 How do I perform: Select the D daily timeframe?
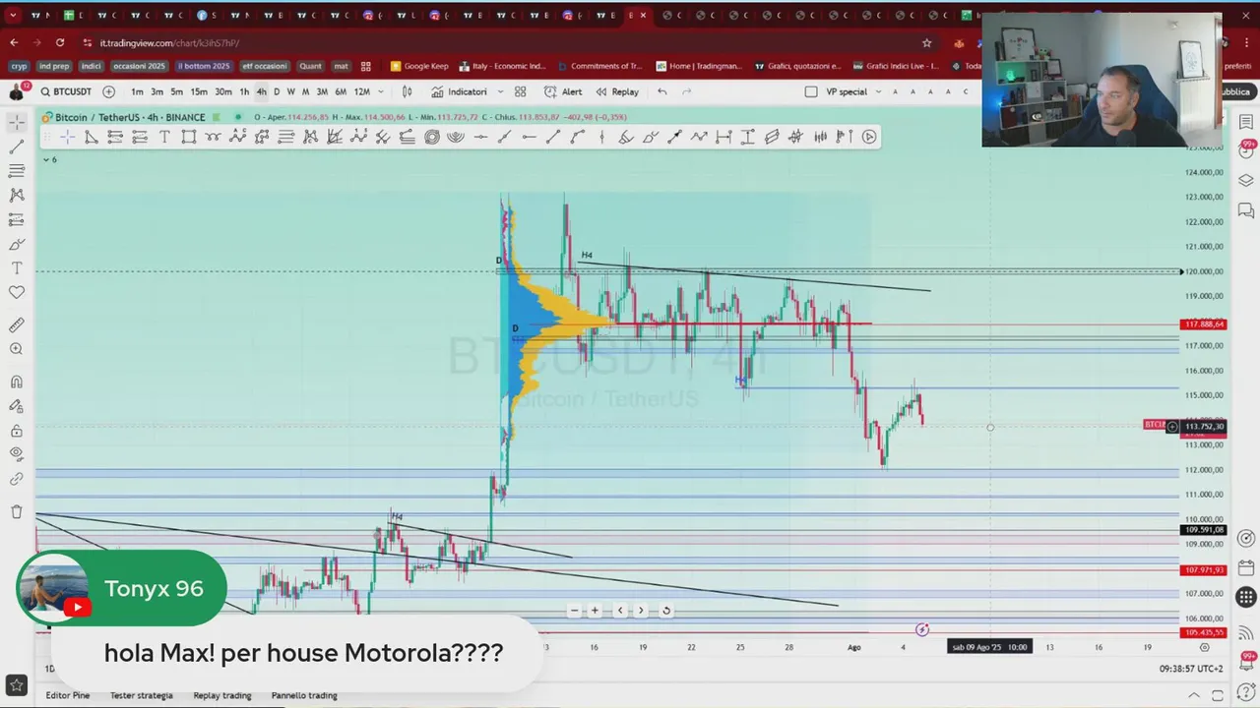277,91
